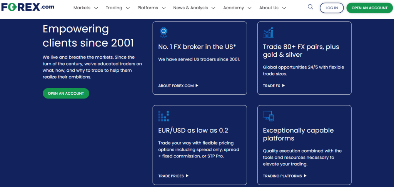Expand the Academy chevron

coord(249,8)
